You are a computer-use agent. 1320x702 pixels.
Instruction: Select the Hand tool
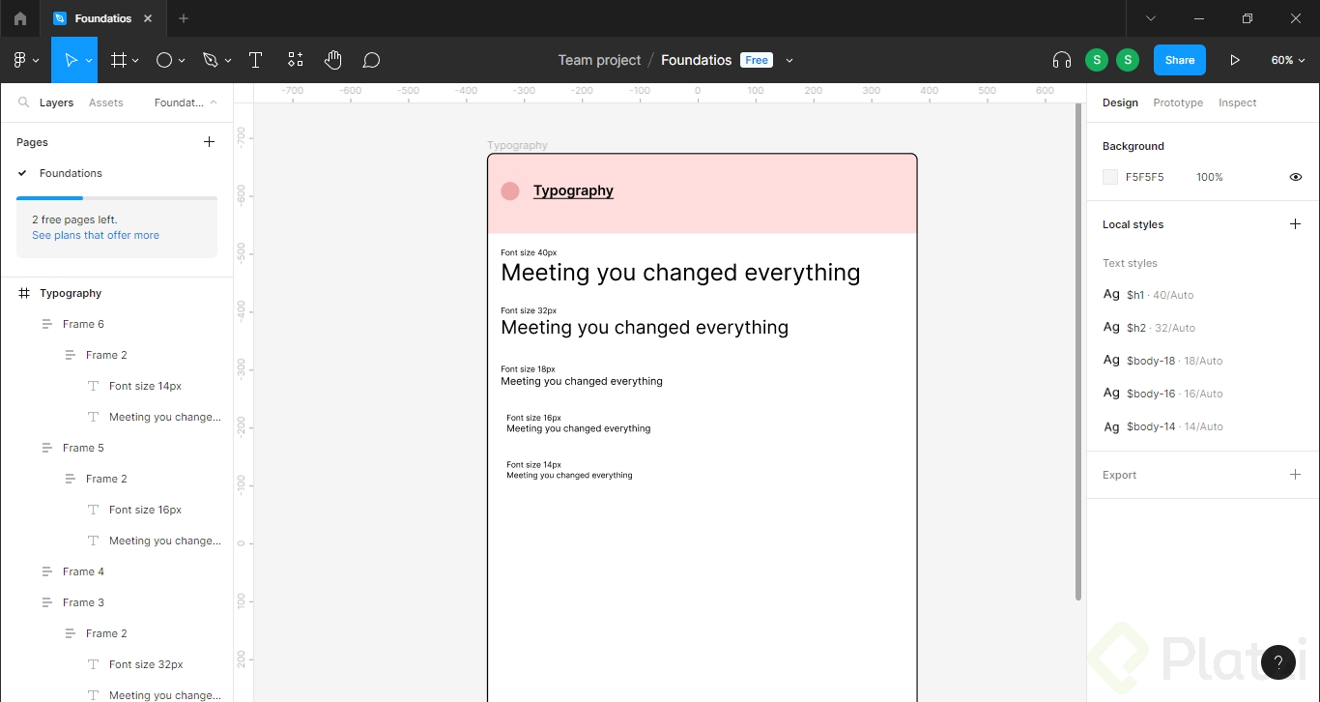333,60
